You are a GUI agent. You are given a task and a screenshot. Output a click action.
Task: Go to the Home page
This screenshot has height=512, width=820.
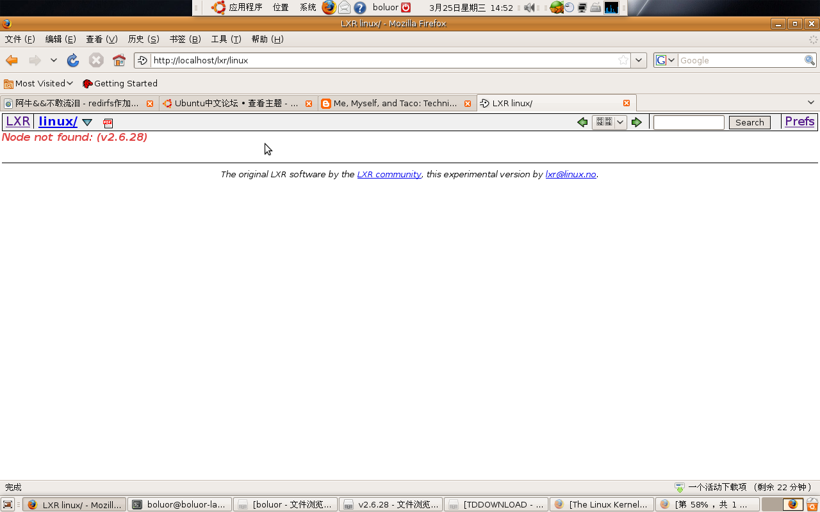click(x=119, y=60)
